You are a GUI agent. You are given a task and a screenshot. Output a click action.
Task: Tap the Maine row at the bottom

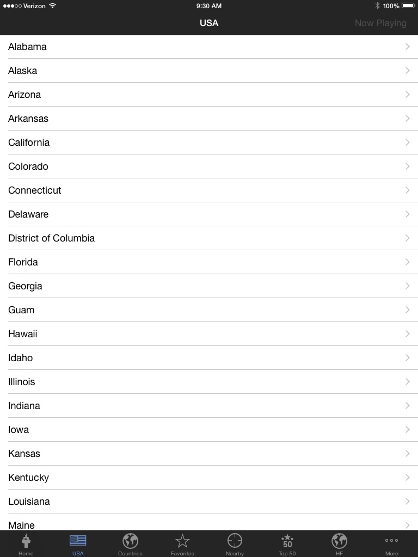pos(209,522)
